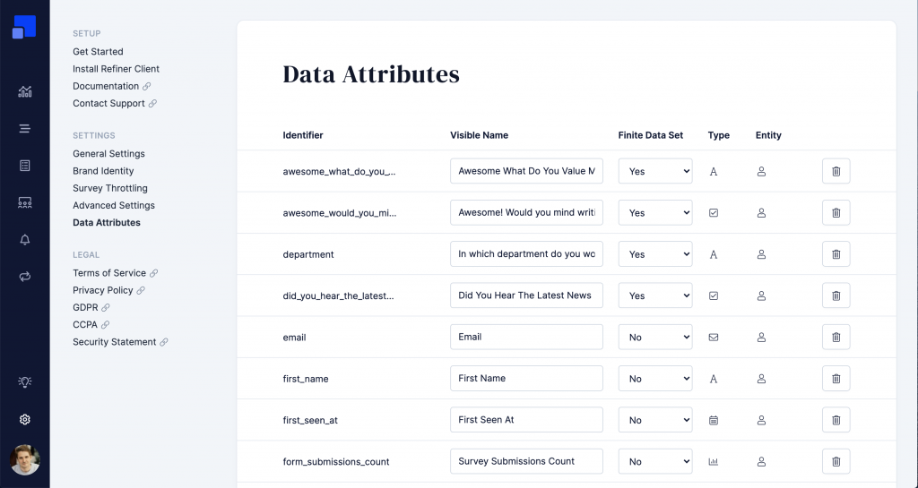Open Finite Data Set dropdown for first_name

655,379
